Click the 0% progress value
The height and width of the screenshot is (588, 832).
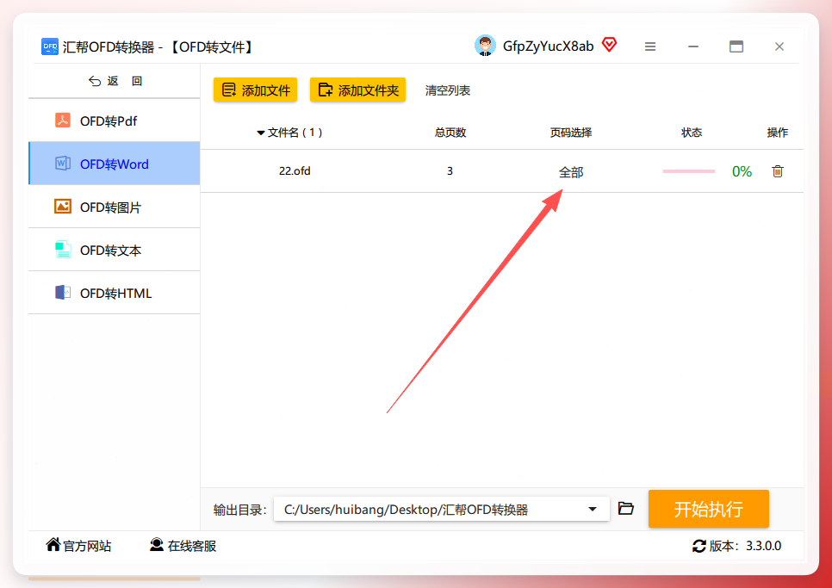click(742, 171)
